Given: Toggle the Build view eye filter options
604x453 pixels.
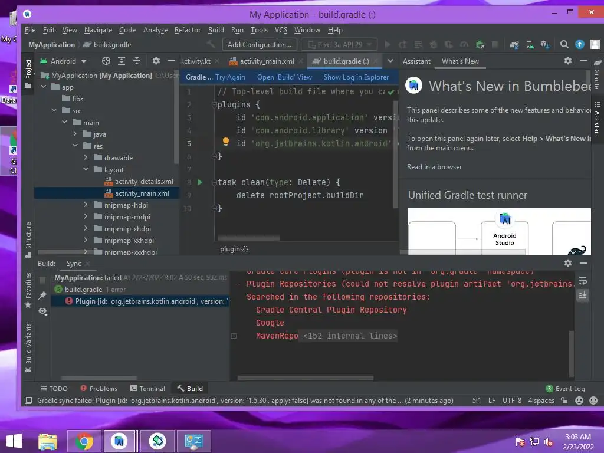Looking at the screenshot, I should tap(42, 311).
